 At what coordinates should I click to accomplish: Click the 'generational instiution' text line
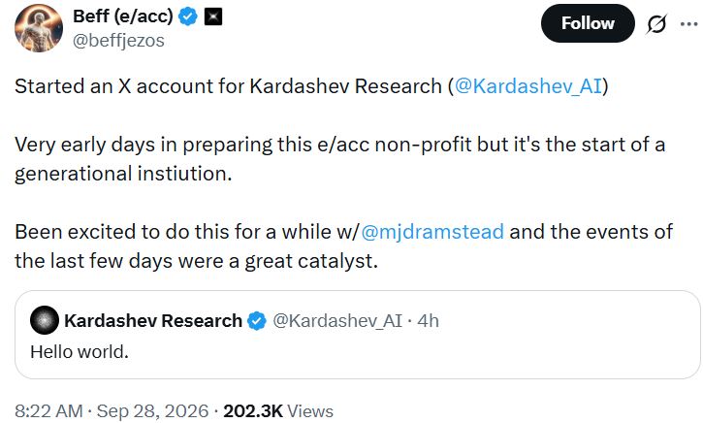click(x=123, y=174)
